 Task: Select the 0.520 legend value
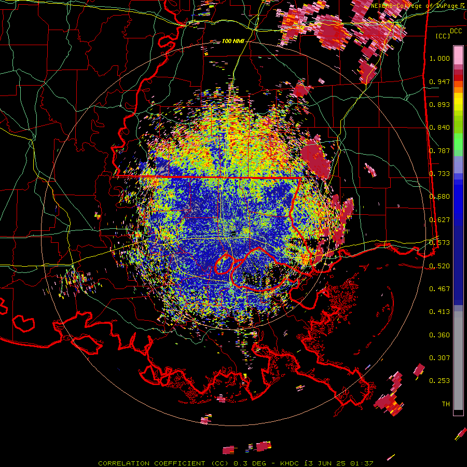coord(439,266)
